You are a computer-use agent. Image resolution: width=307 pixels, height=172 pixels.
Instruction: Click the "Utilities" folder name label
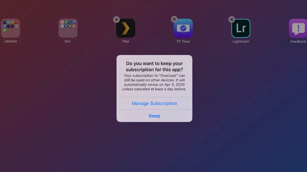click(11, 41)
